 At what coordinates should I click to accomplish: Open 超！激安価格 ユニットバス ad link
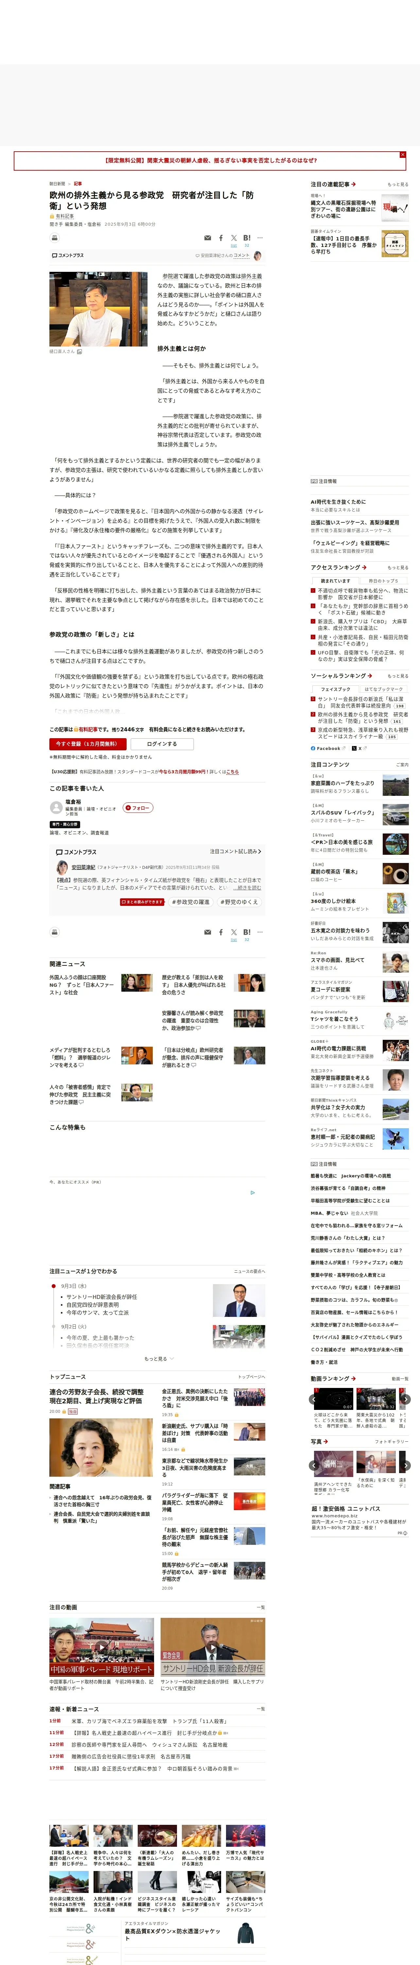(x=345, y=1509)
